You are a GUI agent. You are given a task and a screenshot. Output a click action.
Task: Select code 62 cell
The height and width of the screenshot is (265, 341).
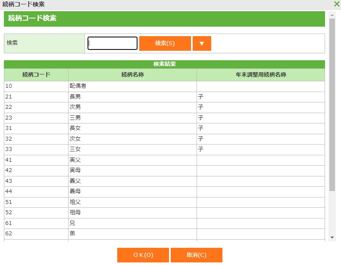pyautogui.click(x=36, y=234)
